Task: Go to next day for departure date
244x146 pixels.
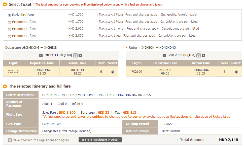Action: [80, 55]
